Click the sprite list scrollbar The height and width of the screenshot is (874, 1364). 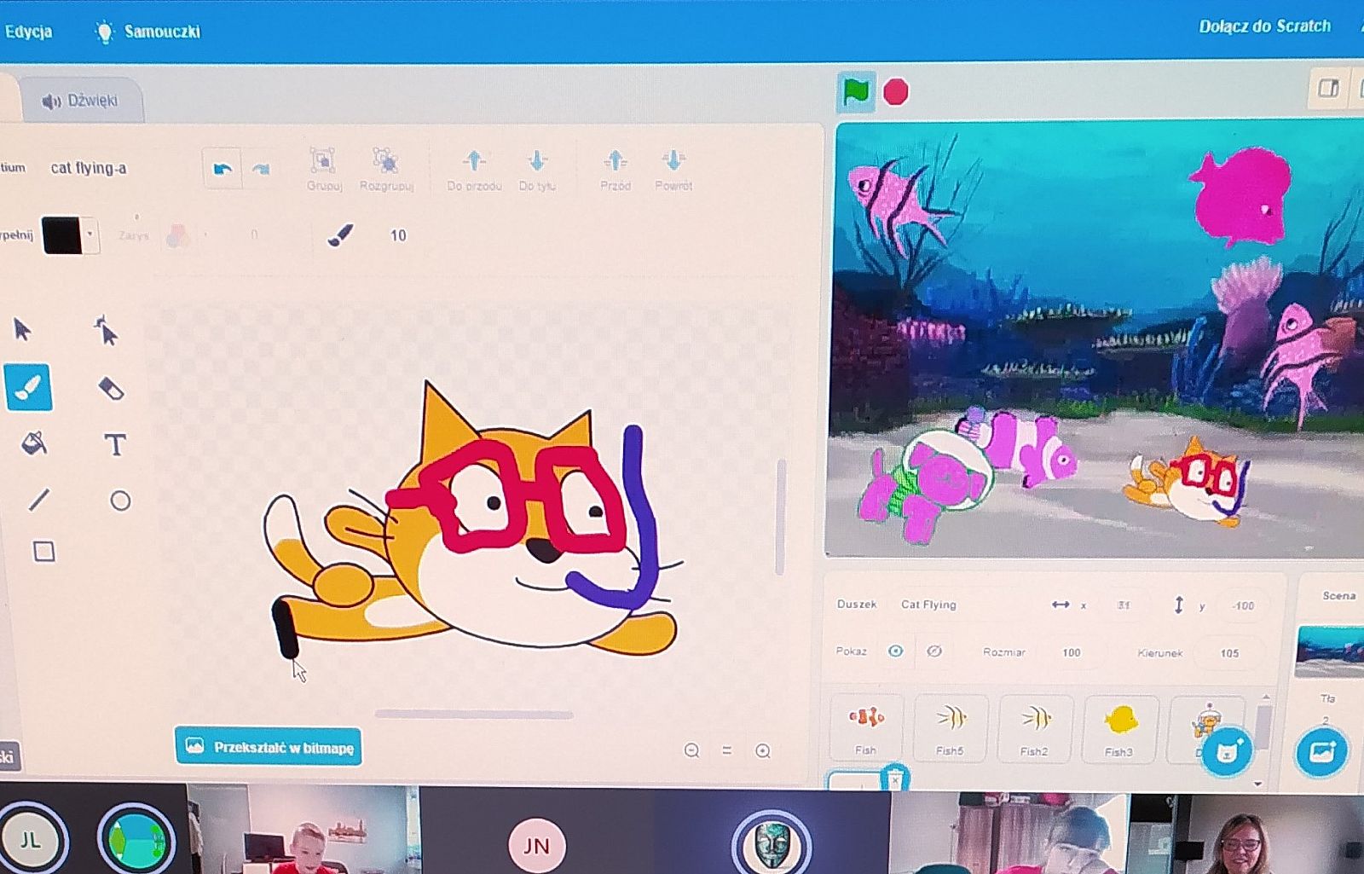pos(1263,726)
